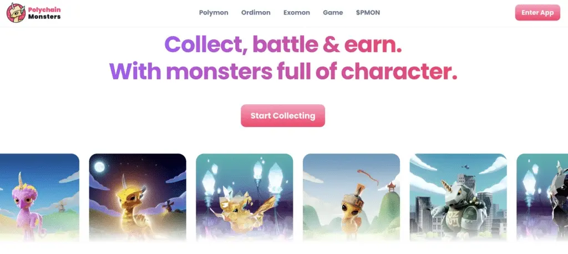Click the pagoda on the green hill
Viewport: 568px width, 254px height.
click(391, 187)
